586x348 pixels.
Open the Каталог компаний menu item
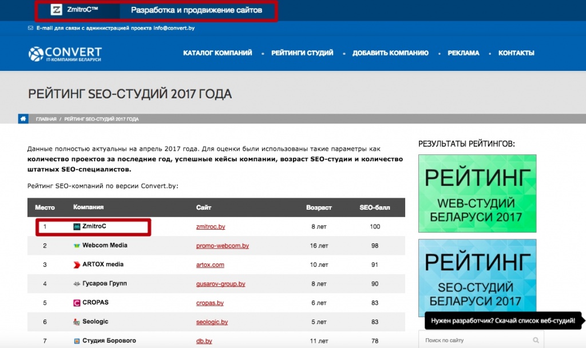pos(217,53)
